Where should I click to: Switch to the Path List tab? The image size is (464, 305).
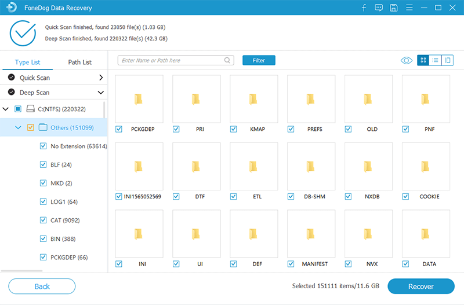(x=79, y=63)
